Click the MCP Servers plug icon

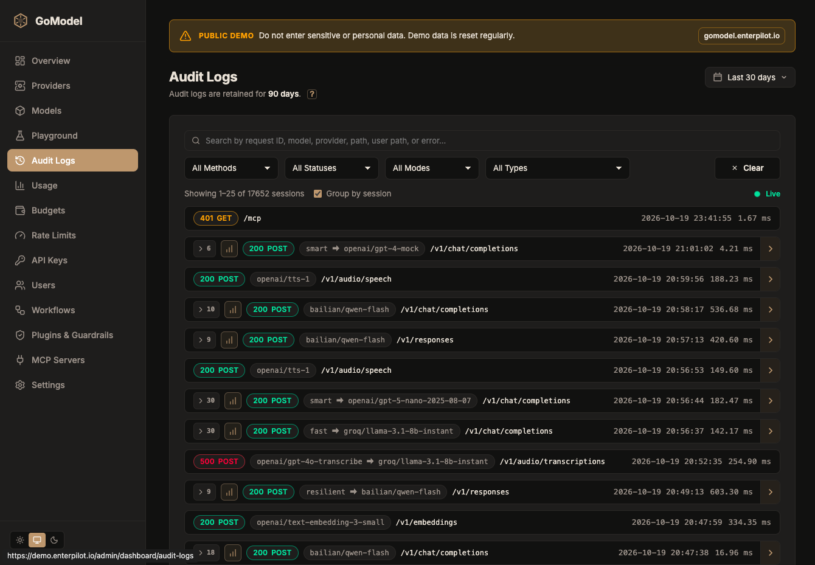20,360
